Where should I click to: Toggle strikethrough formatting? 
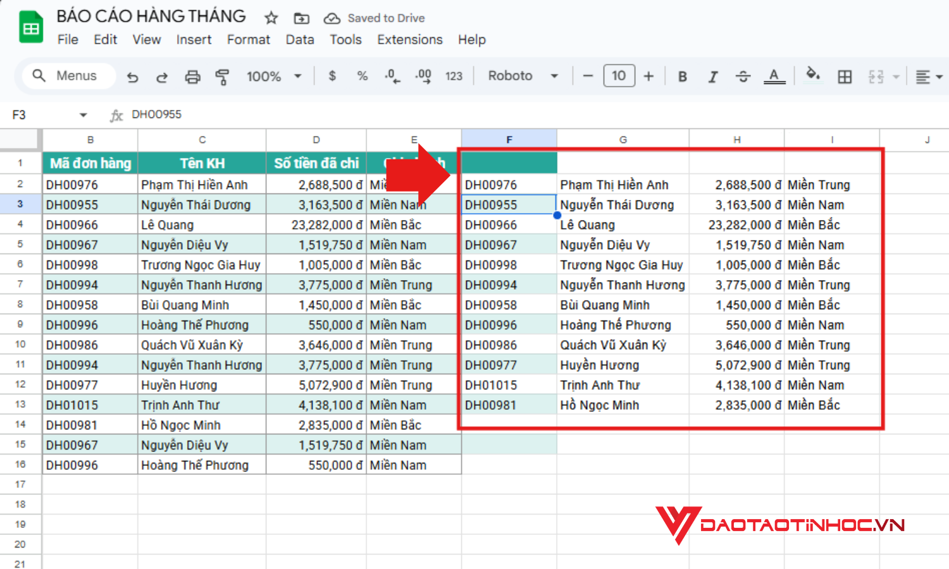[x=743, y=76]
